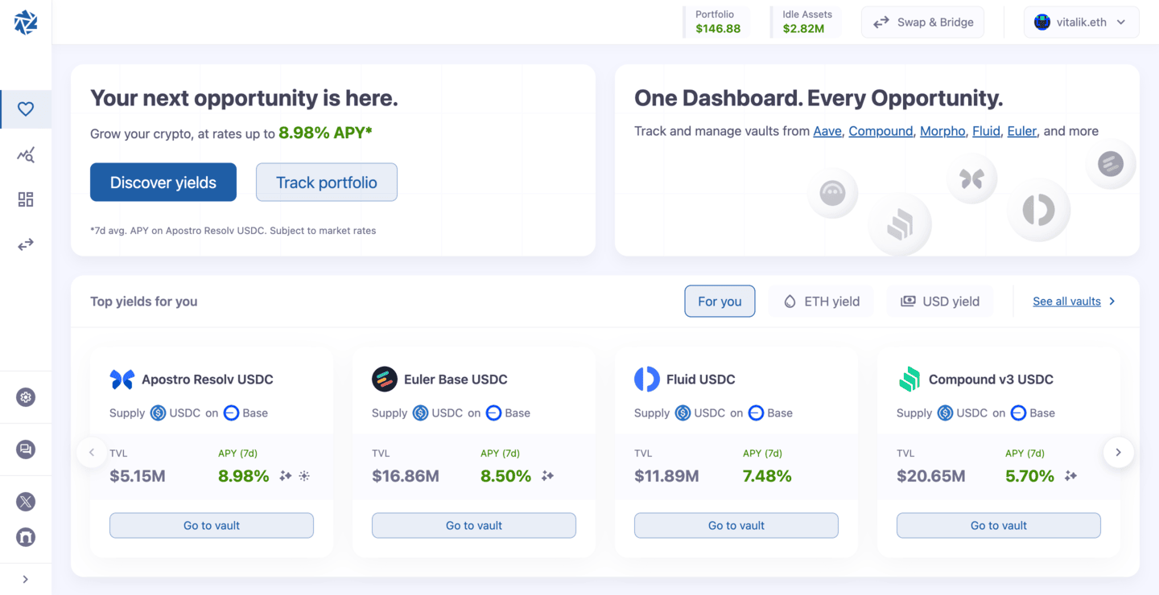Go to vault for Compound v3 USDC
This screenshot has height=595, width=1159.
(x=999, y=526)
